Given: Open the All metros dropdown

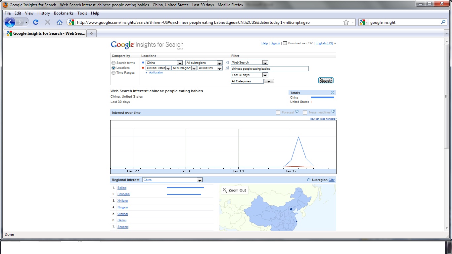Looking at the screenshot, I should (x=210, y=68).
